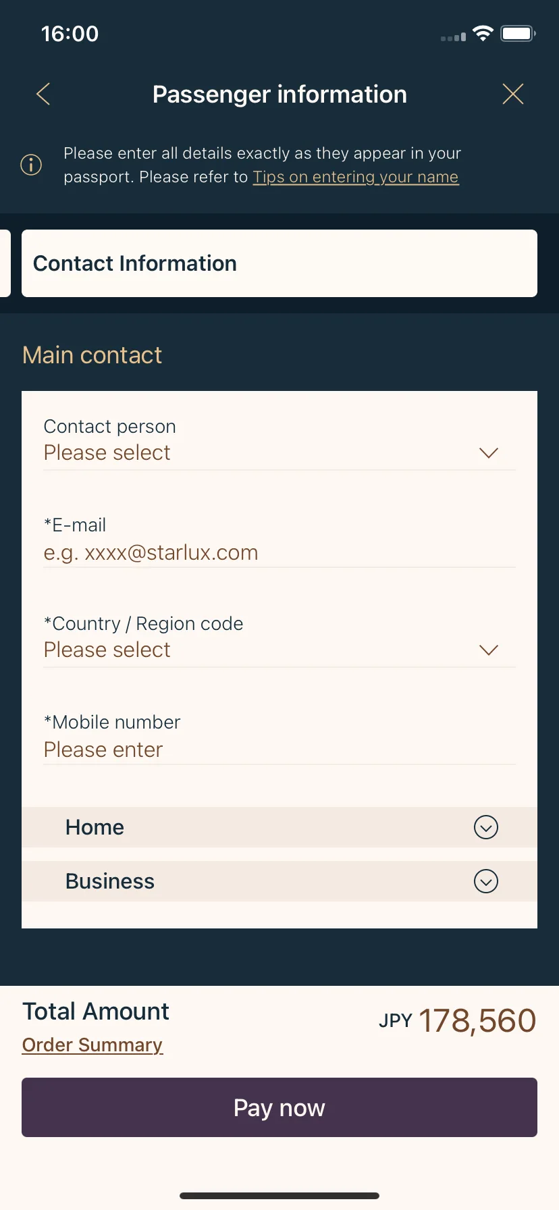Expand the Home section row
Screen dimensions: 559x1210
tap(279, 827)
